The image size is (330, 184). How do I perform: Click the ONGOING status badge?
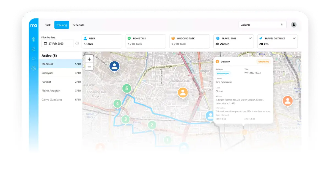click(263, 62)
